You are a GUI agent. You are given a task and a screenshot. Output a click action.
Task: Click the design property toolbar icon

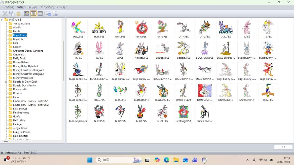[48, 14]
